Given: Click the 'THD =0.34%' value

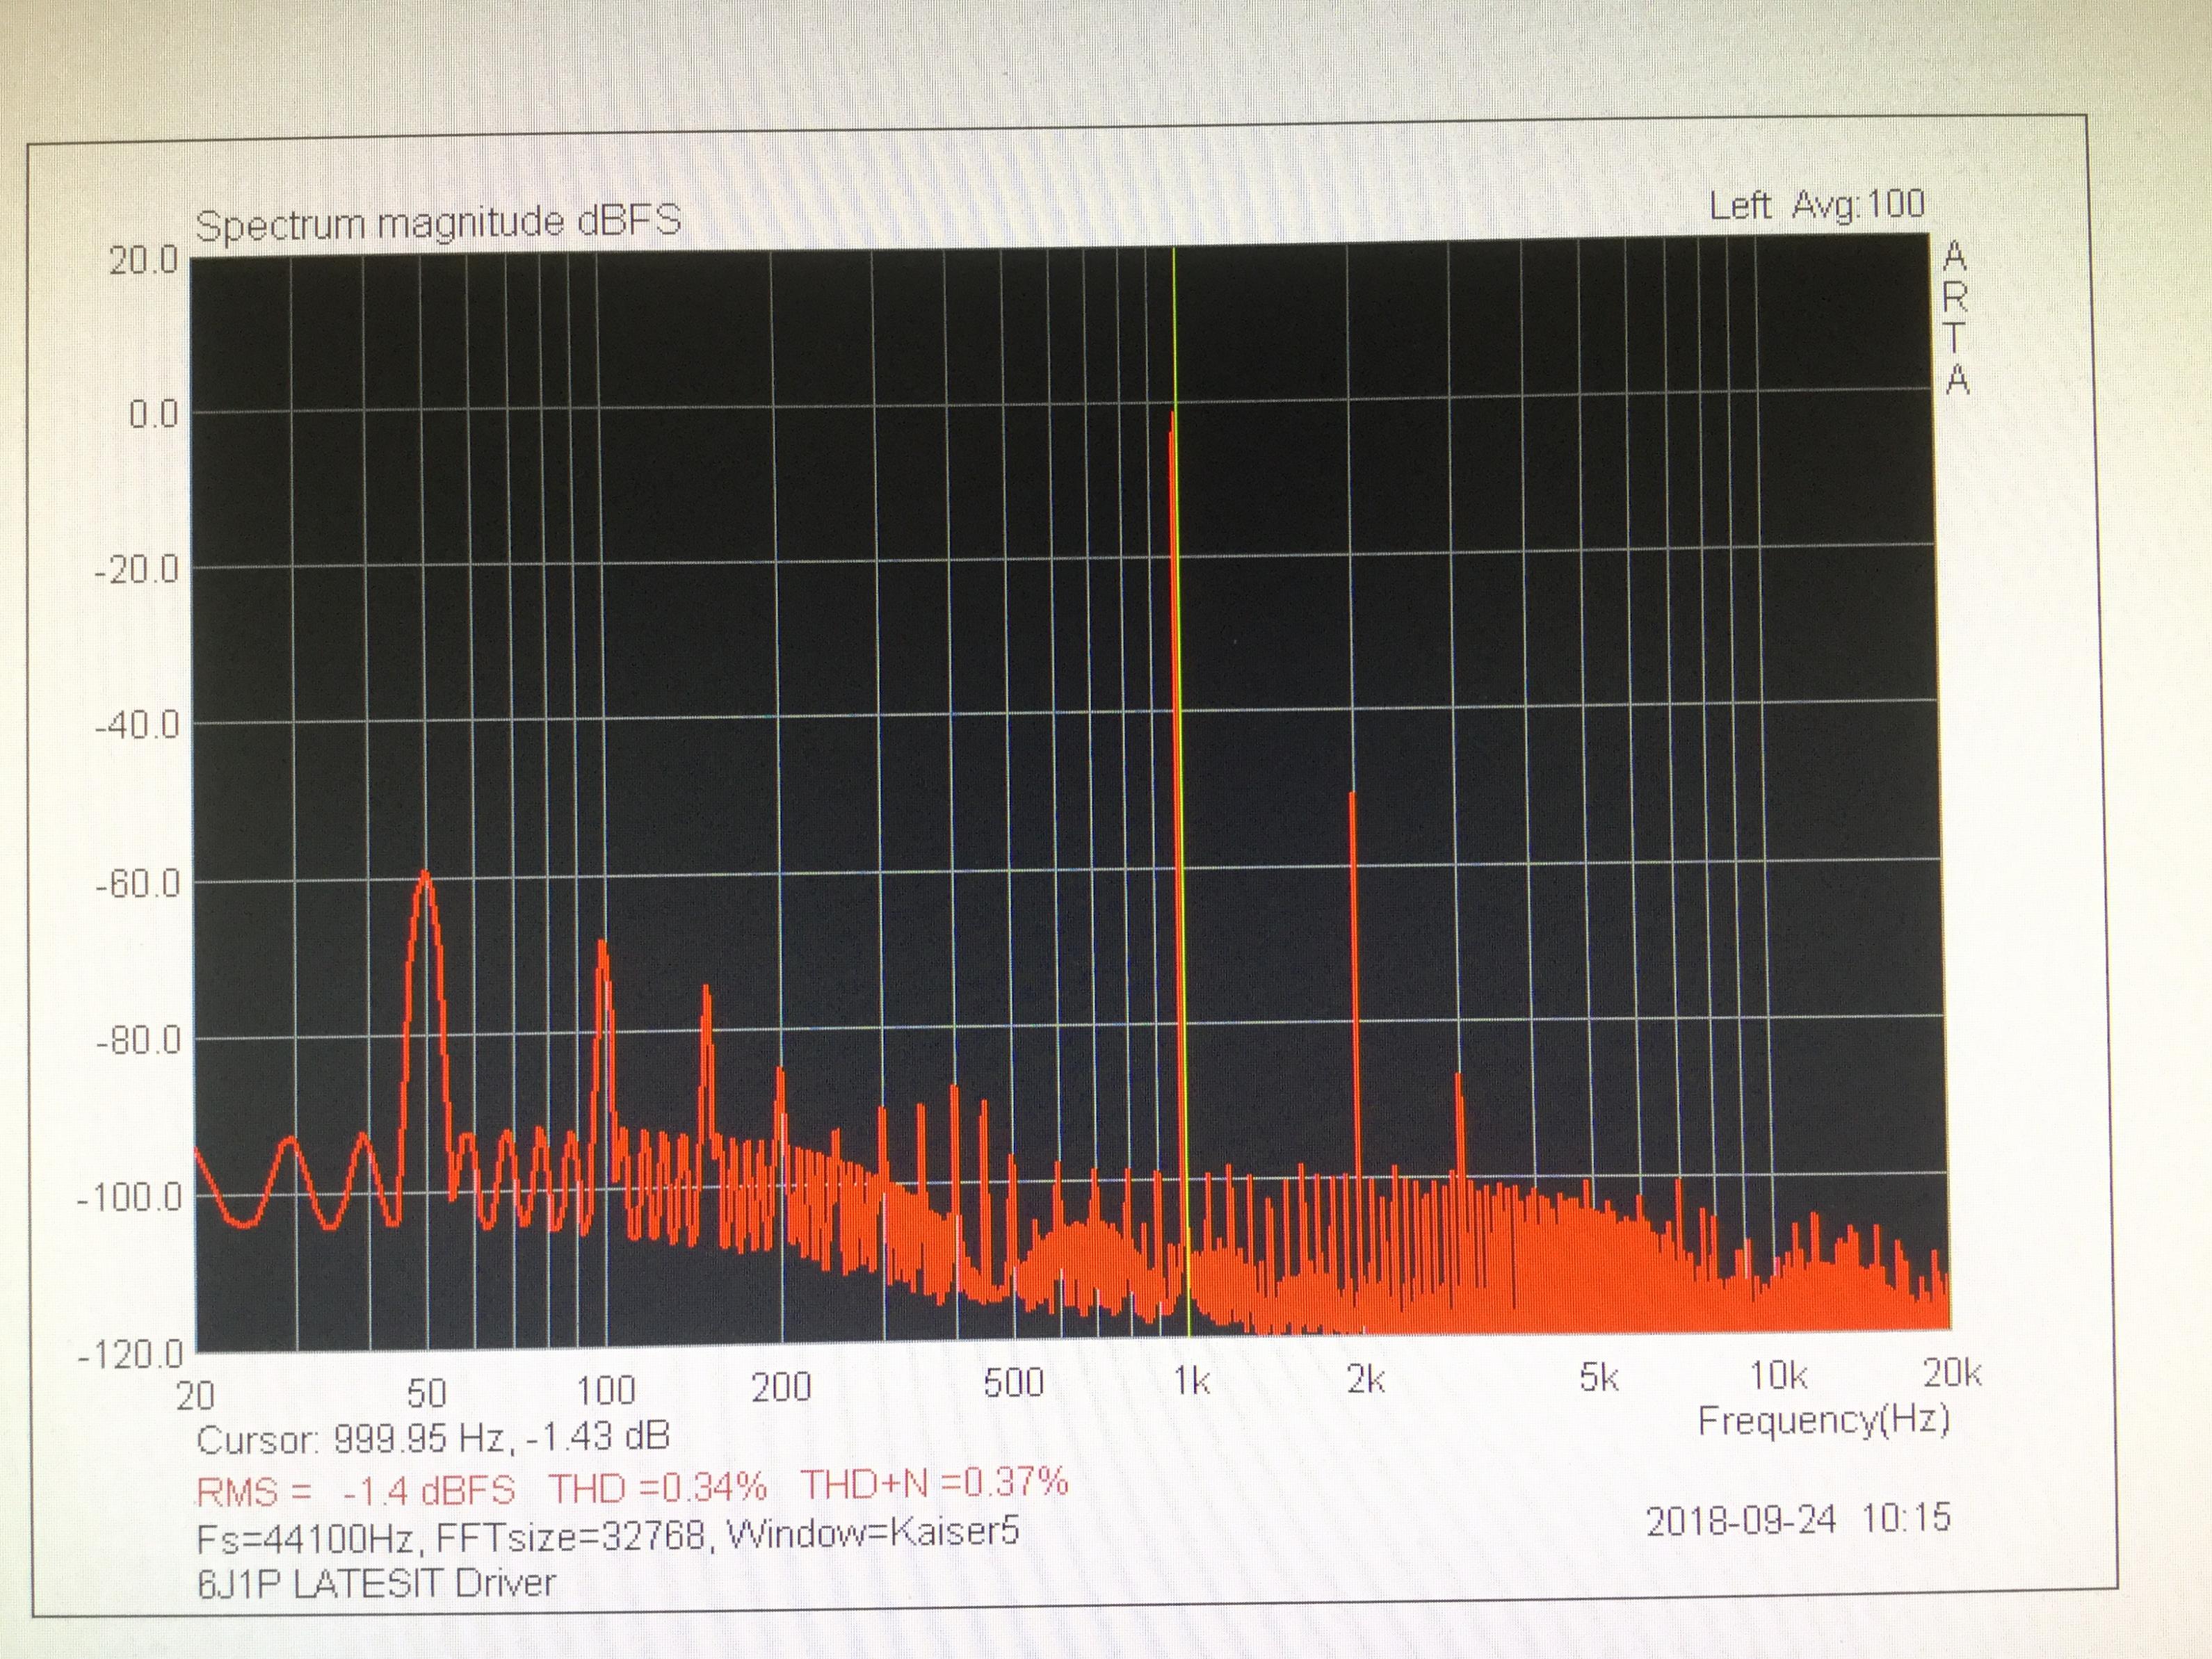Looking at the screenshot, I should click(657, 1487).
